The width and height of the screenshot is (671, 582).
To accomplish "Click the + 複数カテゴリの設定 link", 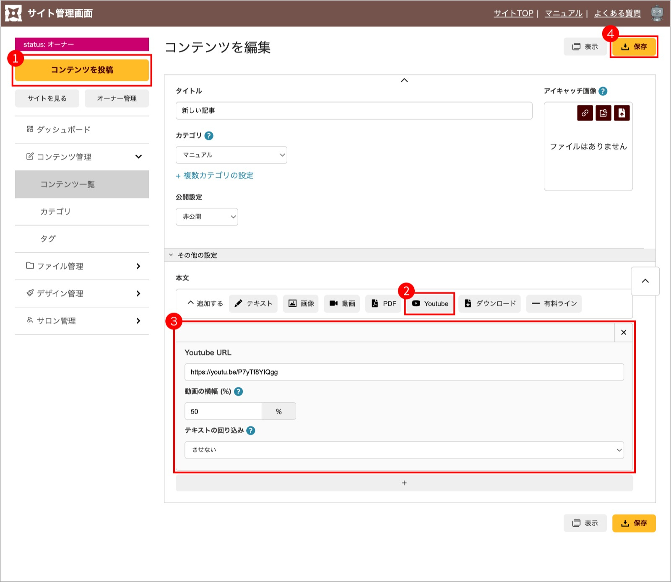I will point(215,176).
